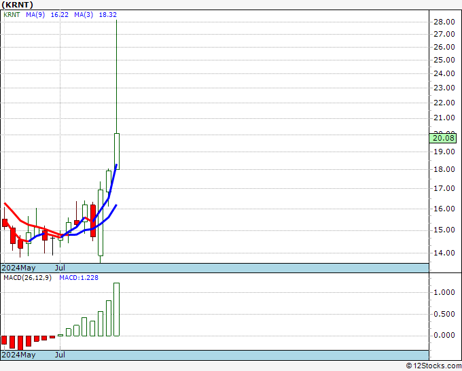Viewport: 462px width, 371px height.
Task: Click the 14.00 price axis label
Action: coord(444,253)
